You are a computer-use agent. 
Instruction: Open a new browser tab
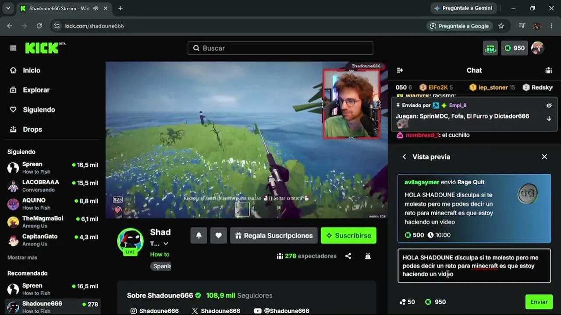120,8
